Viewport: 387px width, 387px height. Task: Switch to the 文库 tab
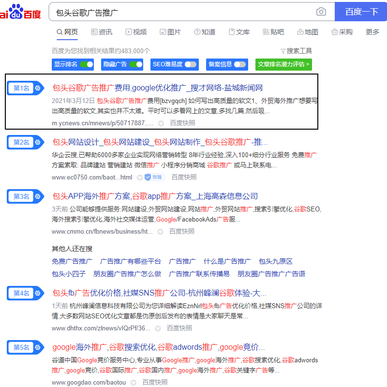click(x=239, y=32)
